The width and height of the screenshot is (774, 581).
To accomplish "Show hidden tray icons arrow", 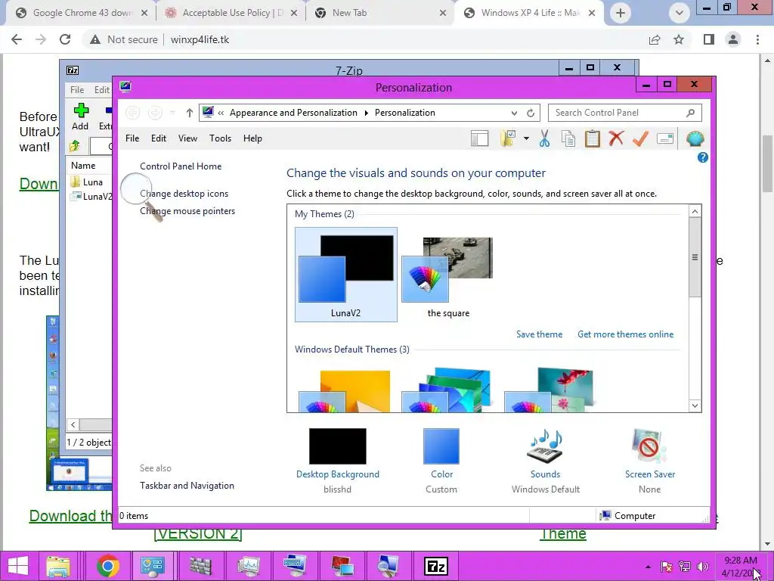I will pyautogui.click(x=648, y=567).
